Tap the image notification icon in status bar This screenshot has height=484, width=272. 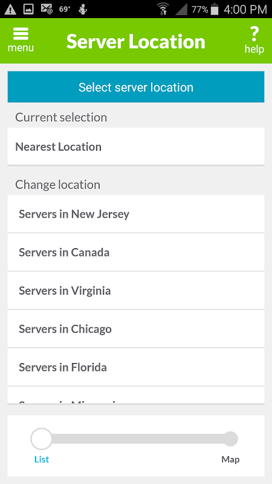tap(28, 9)
